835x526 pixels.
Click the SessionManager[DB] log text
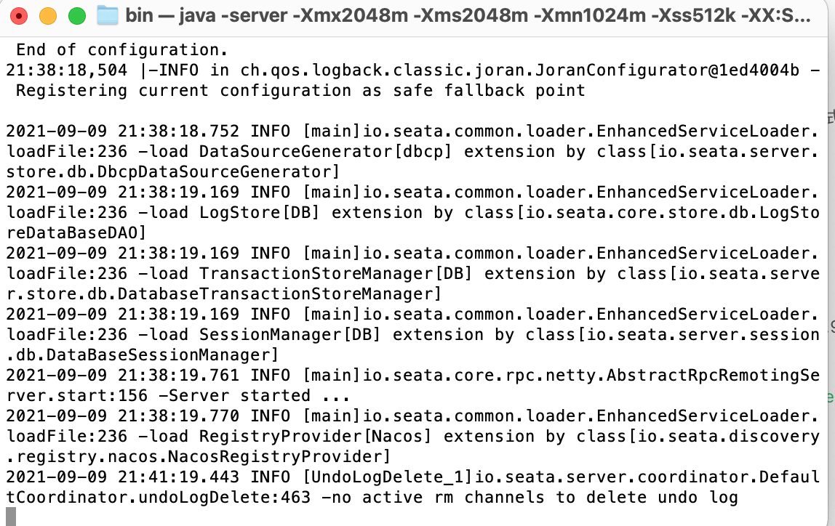(x=289, y=335)
